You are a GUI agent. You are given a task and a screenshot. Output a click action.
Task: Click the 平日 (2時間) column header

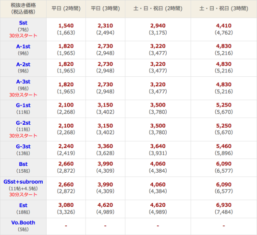tap(66, 9)
